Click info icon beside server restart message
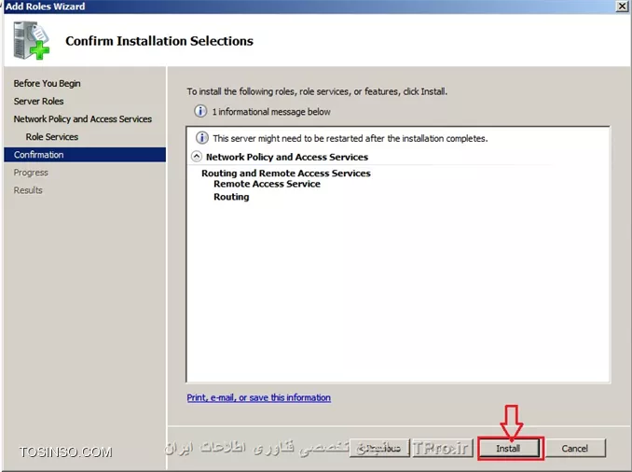The image size is (632, 472). click(202, 138)
